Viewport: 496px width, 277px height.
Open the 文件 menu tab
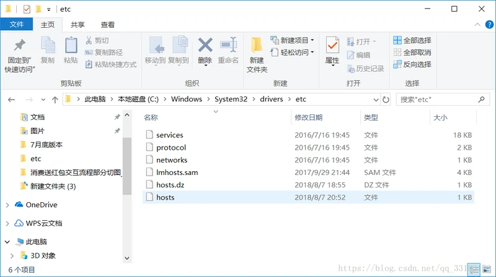tap(17, 25)
